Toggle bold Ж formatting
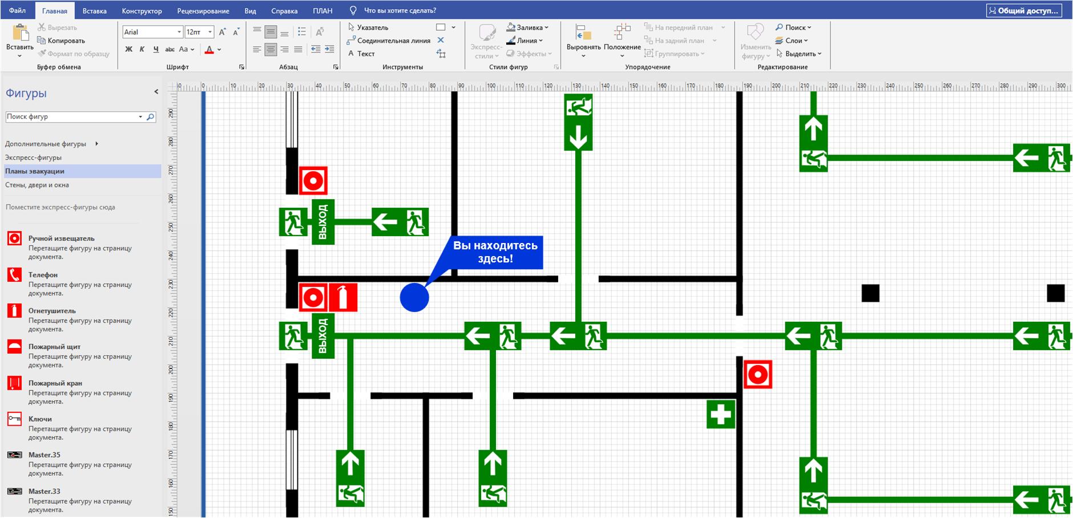This screenshot has width=1073, height=518. (x=129, y=50)
